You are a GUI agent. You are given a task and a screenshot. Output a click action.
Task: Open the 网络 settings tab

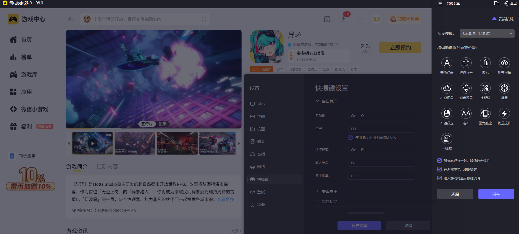click(x=274, y=167)
